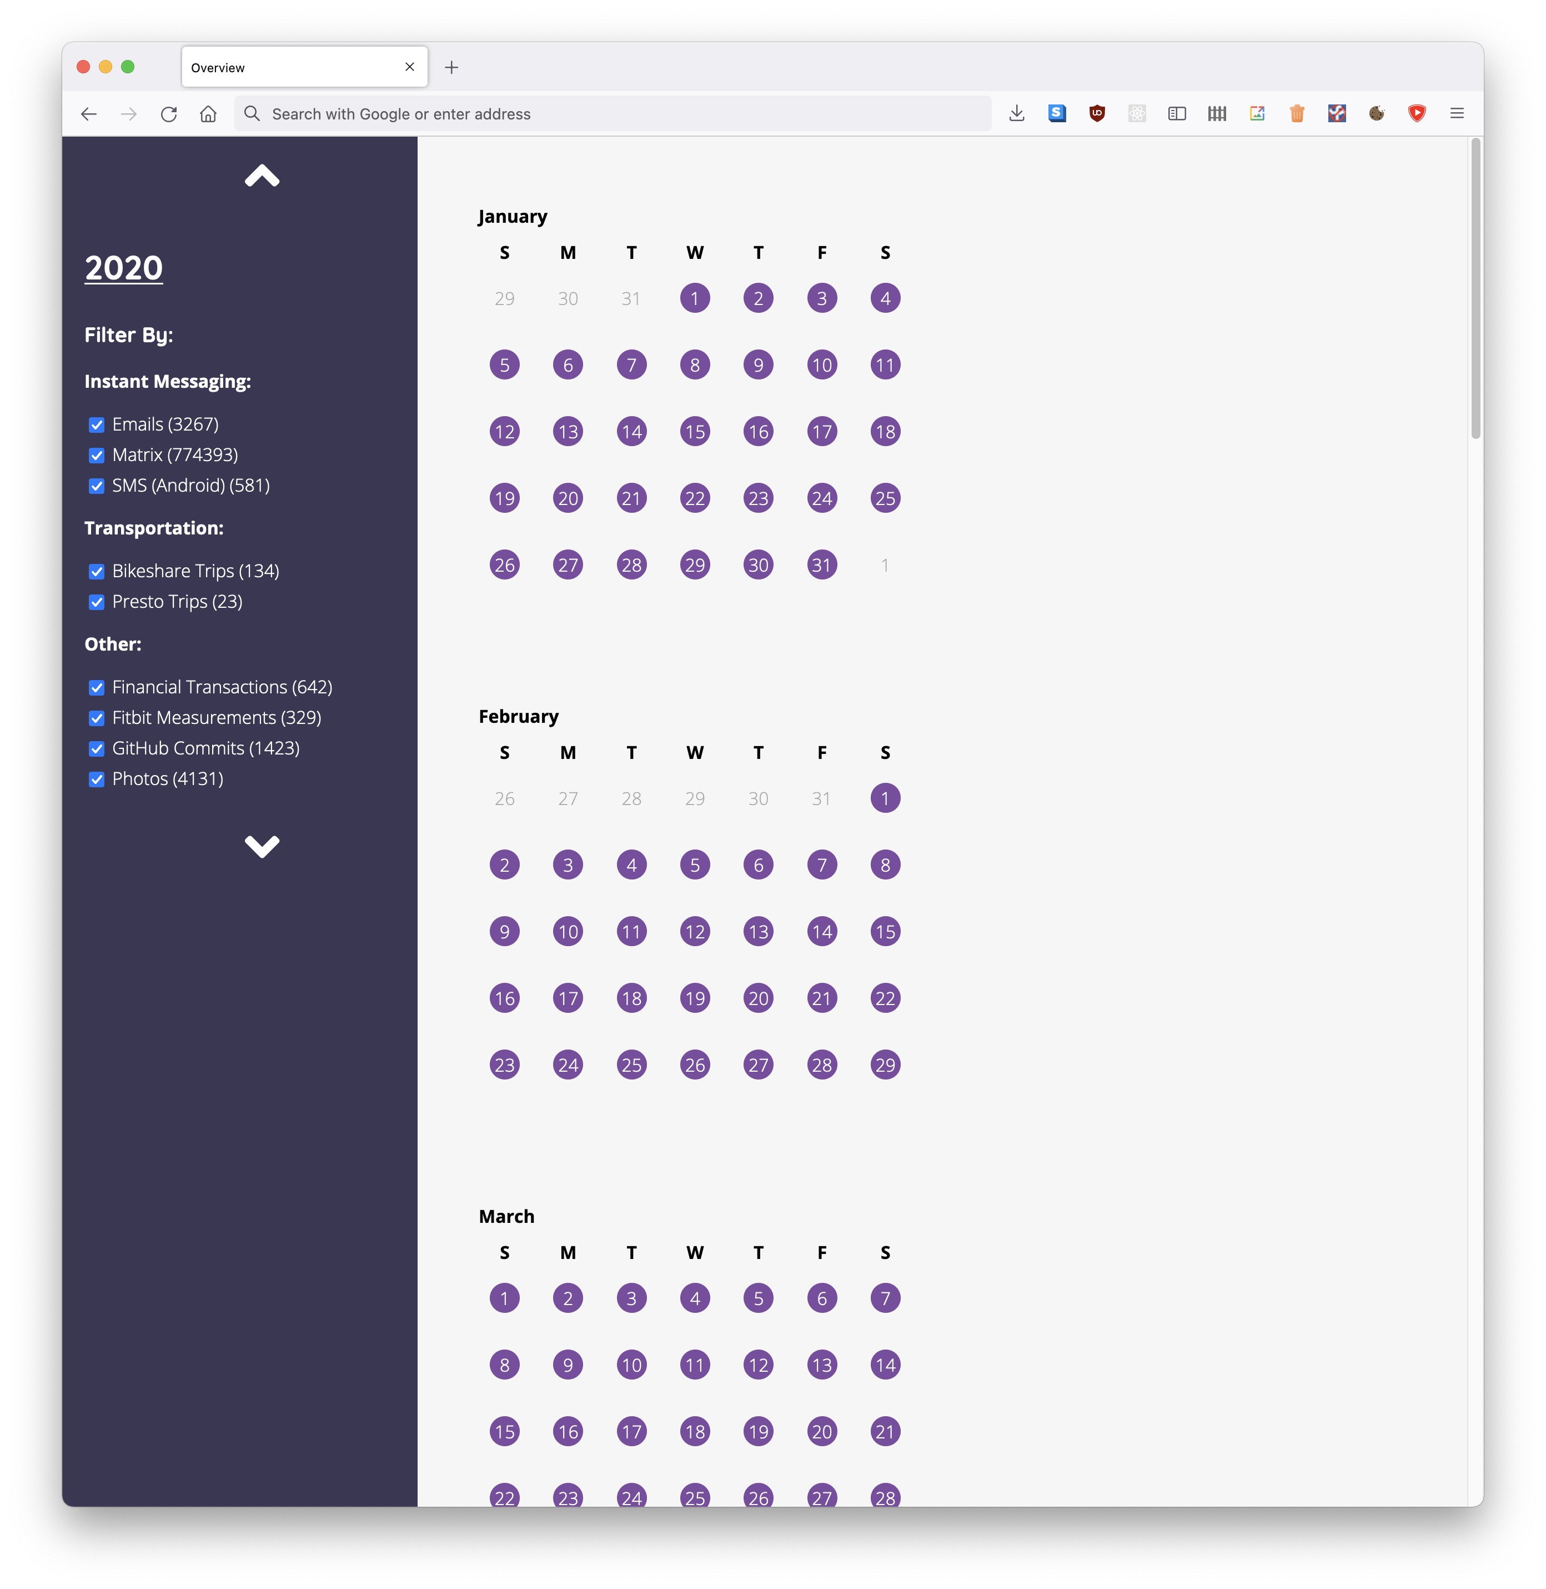1546x1589 pixels.
Task: Close the Overview tab
Action: (410, 67)
